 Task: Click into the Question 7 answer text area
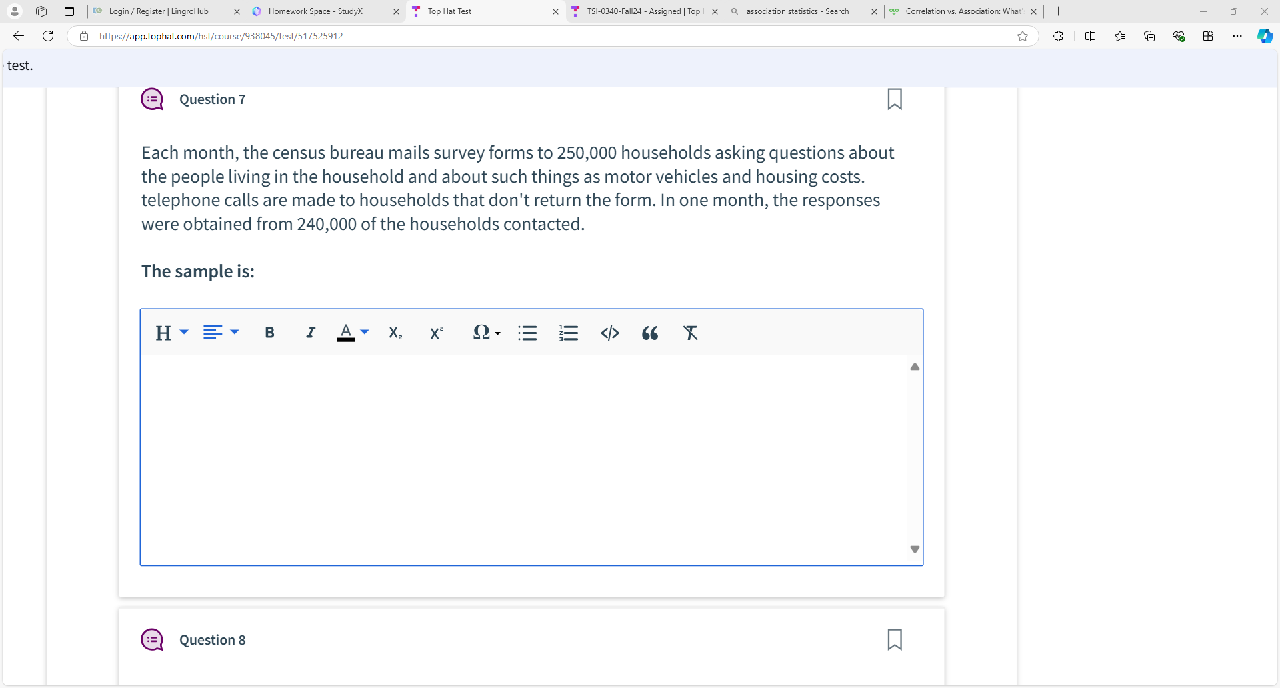[524, 459]
